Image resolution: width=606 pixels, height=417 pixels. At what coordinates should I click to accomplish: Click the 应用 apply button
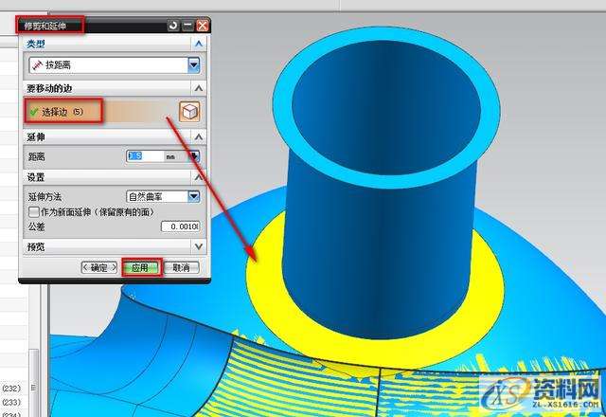[141, 268]
